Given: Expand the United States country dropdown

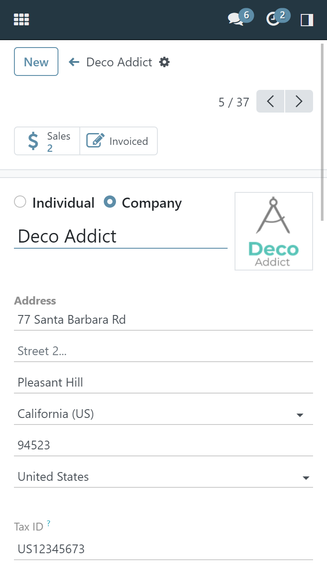Looking at the screenshot, I should 306,478.
